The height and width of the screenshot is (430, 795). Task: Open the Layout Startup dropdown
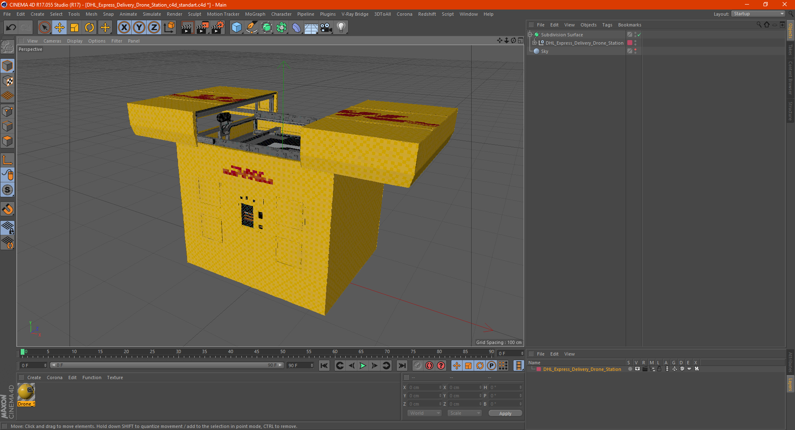coord(759,14)
